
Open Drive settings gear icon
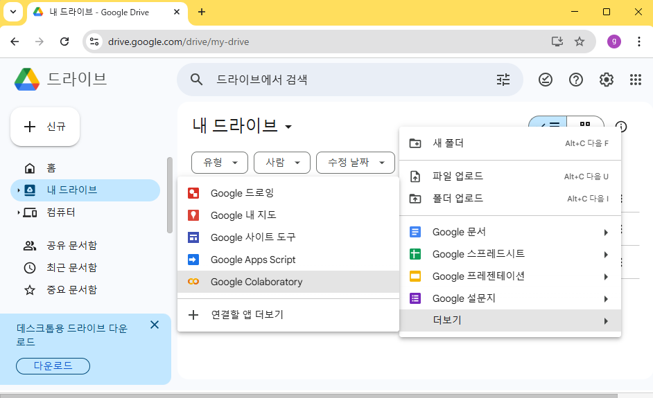[x=607, y=80]
